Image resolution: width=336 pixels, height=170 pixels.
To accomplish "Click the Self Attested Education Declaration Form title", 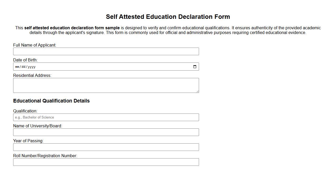I will pos(168,16).
